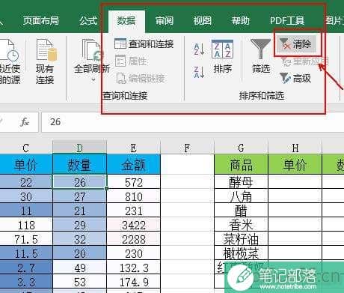Select cell with value 53
This screenshot has height=293, width=344.
click(x=79, y=282)
